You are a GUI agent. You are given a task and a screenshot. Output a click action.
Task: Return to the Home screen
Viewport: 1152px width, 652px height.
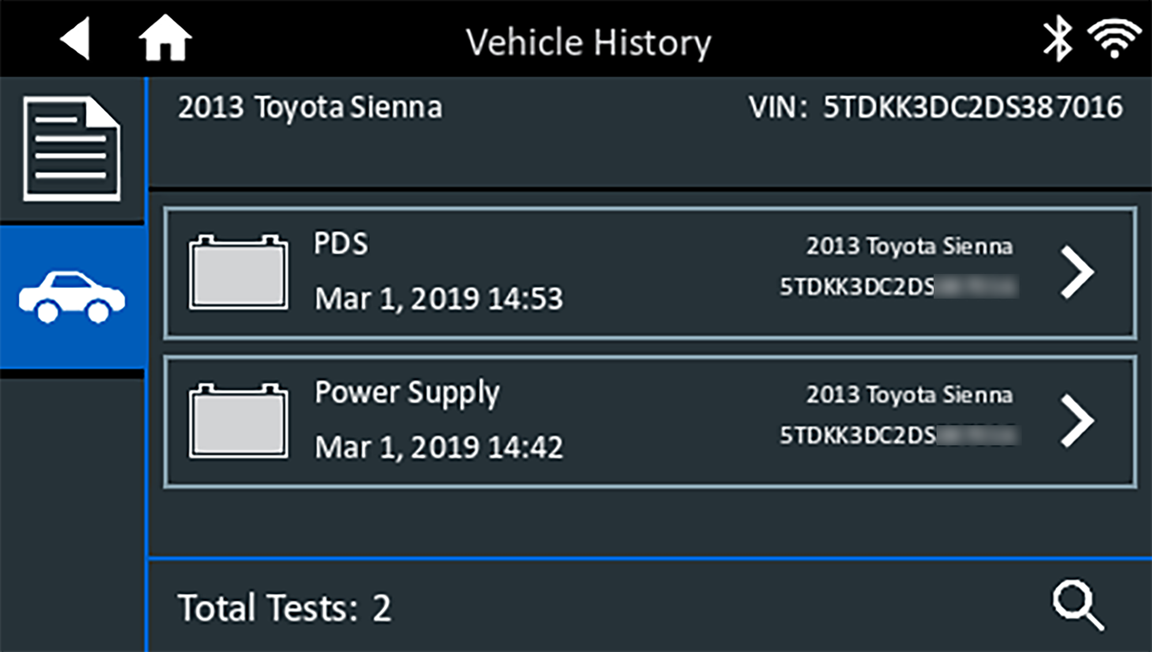tap(165, 38)
